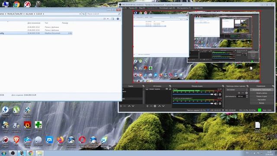The height and width of the screenshot is (156, 277).
Task: Move the scene down in OBS
Action: click(x=133, y=106)
